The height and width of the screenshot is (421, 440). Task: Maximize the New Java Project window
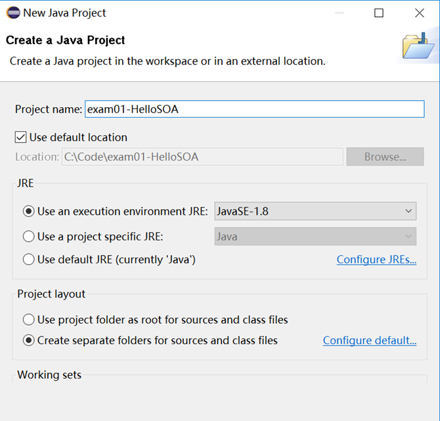pos(379,12)
